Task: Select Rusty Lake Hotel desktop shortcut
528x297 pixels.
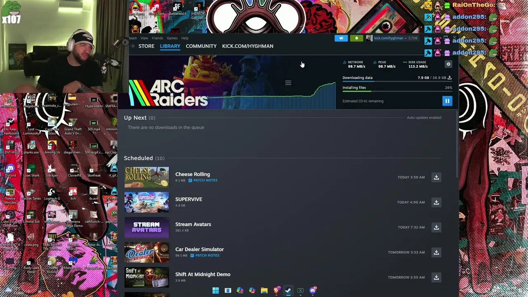Action: [x=31, y=265]
